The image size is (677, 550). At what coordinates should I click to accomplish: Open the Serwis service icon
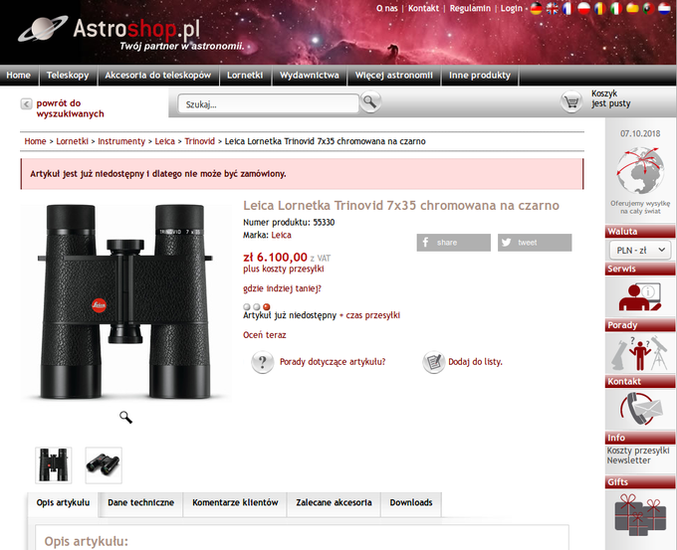[640, 296]
